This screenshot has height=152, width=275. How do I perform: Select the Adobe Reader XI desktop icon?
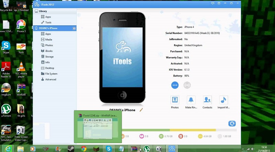click(6, 70)
